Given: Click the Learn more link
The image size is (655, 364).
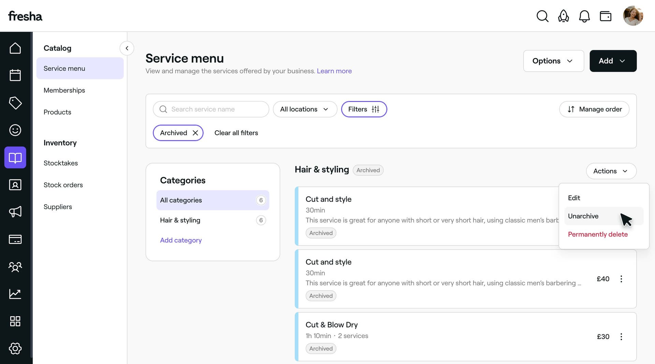Looking at the screenshot, I should click(x=334, y=71).
